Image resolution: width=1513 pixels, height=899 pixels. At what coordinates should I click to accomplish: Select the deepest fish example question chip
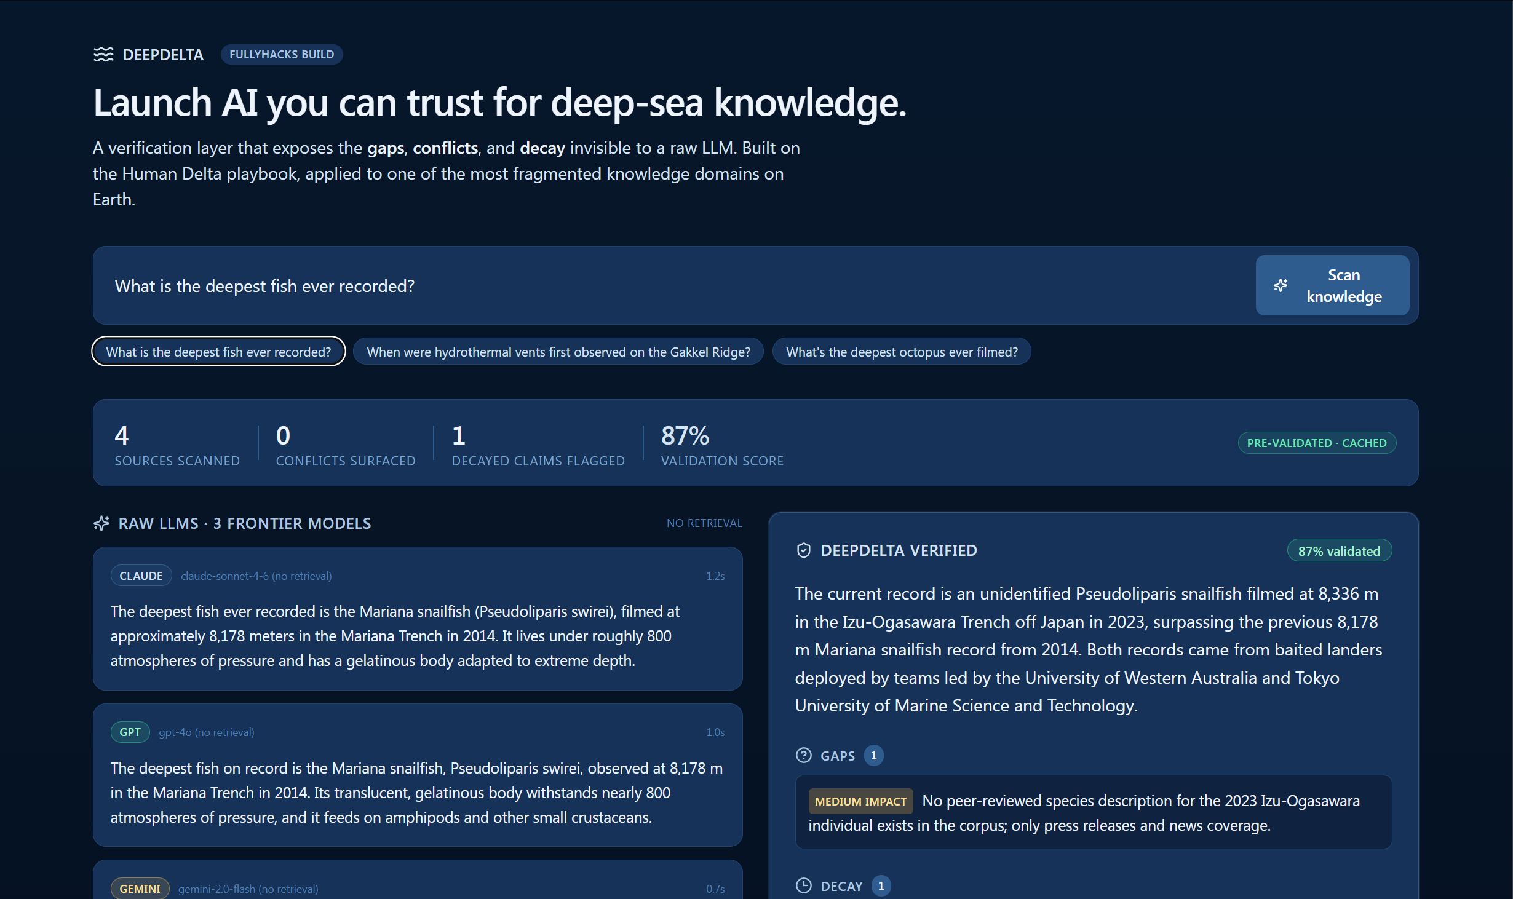pos(218,352)
